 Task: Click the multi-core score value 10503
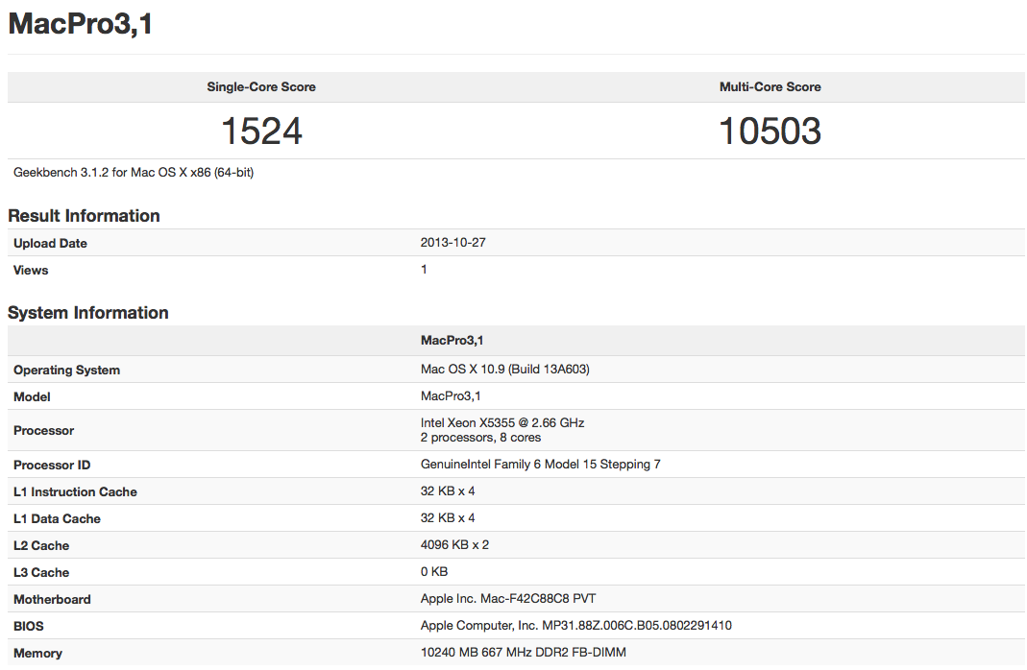[x=770, y=131]
